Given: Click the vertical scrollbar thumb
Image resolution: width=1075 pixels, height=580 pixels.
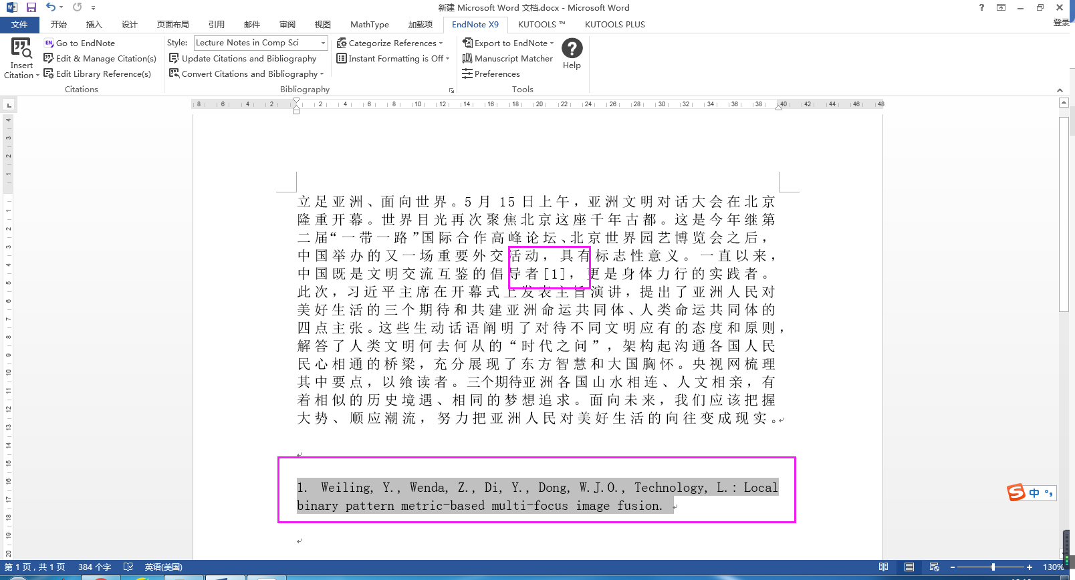Looking at the screenshot, I should click(1064, 214).
